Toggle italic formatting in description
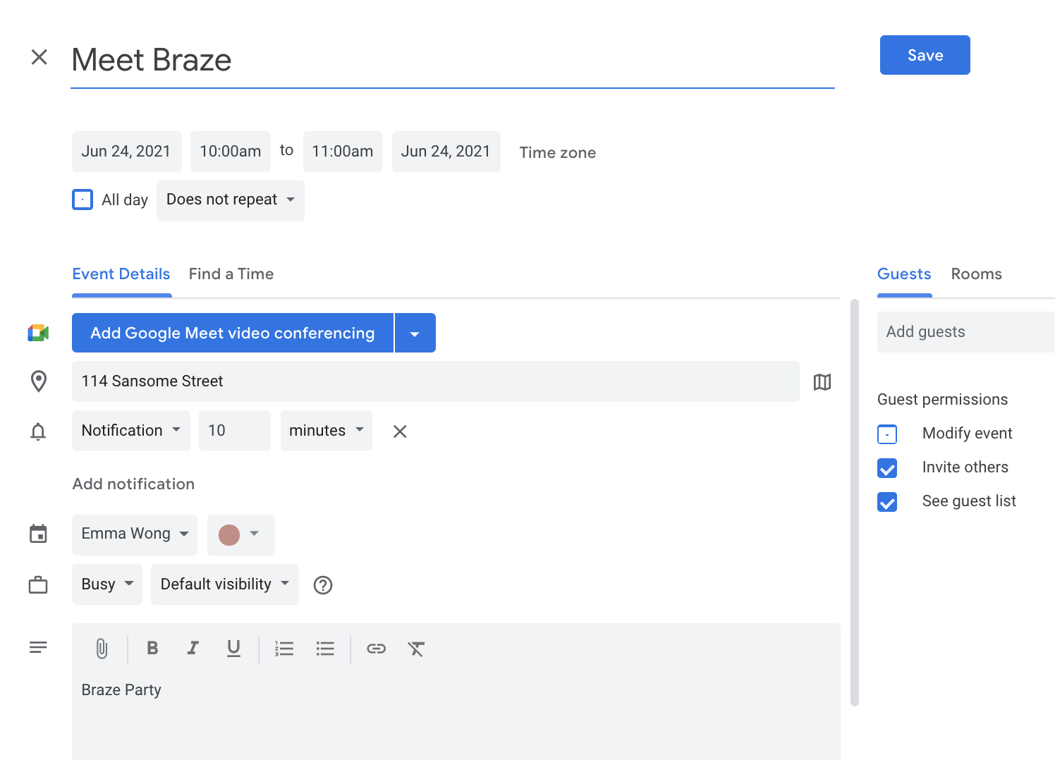 tap(193, 648)
